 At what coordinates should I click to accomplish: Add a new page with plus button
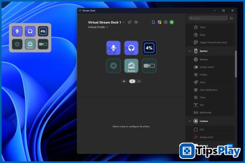[x=139, y=81]
